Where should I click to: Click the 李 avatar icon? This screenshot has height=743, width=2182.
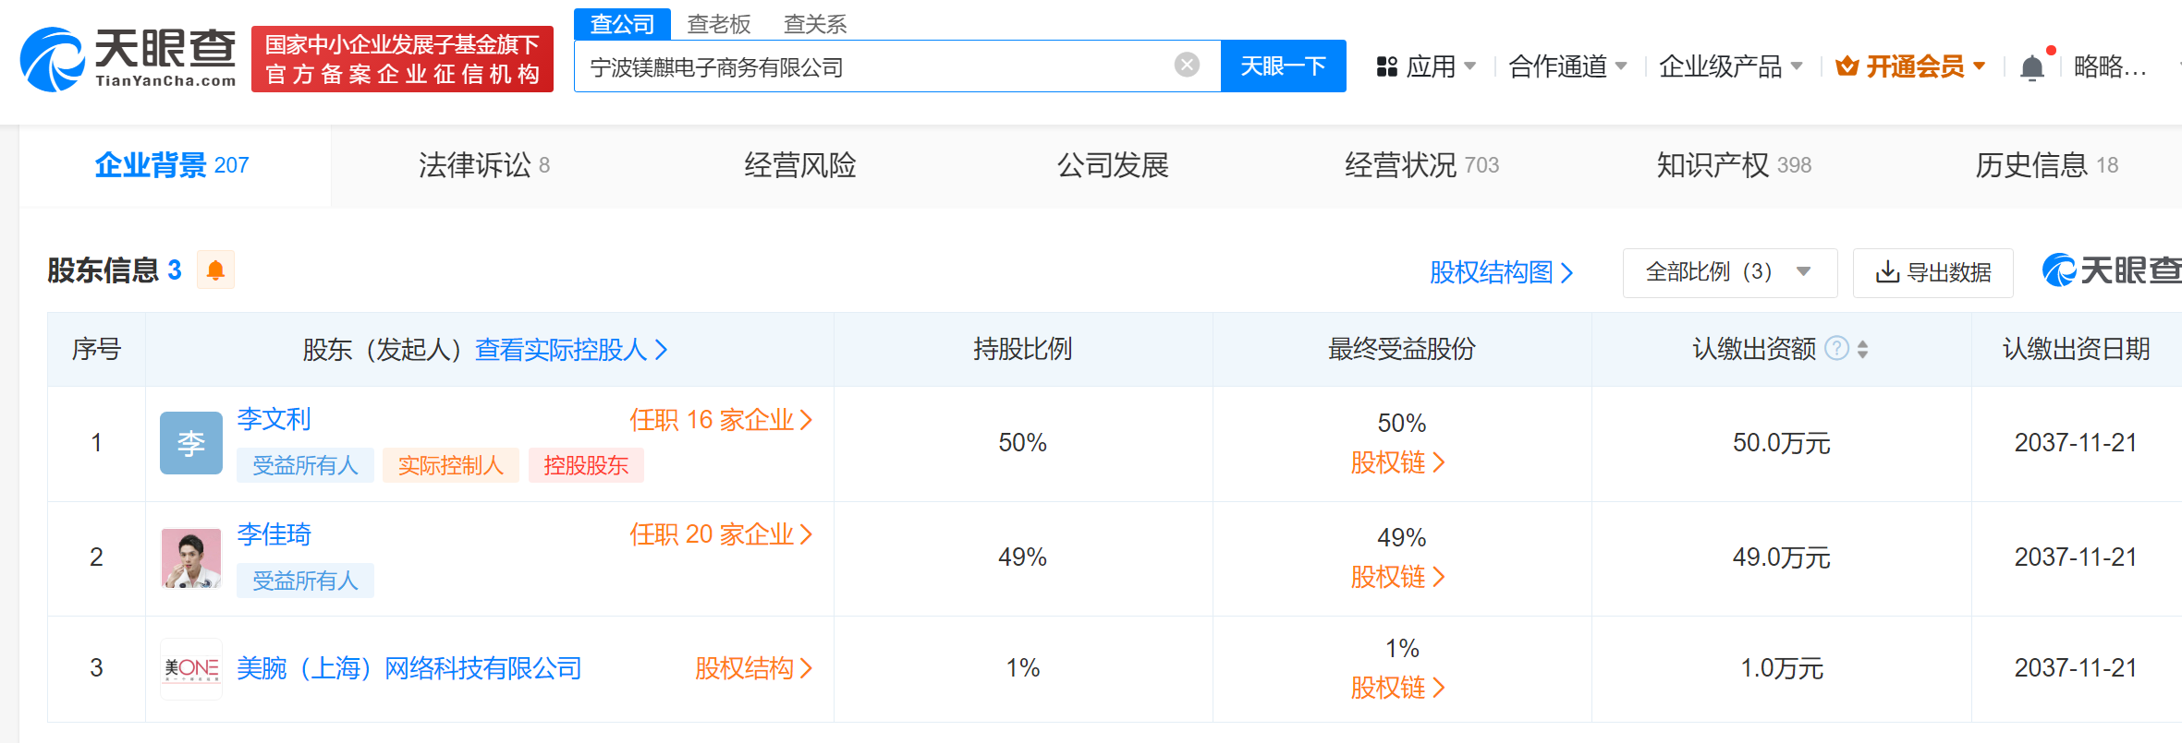(191, 443)
